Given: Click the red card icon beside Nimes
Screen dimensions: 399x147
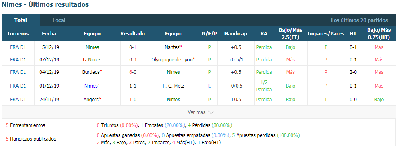Looking at the screenshot, I should (85, 60).
